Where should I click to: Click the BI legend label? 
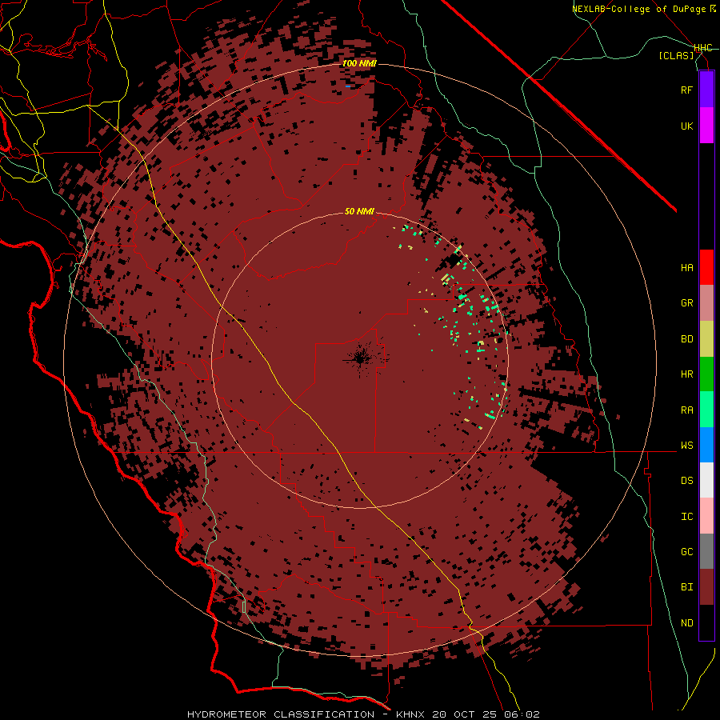(x=686, y=587)
